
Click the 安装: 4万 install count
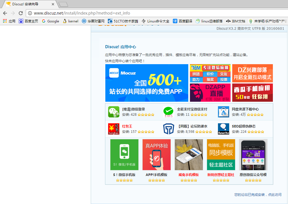point(239,115)
